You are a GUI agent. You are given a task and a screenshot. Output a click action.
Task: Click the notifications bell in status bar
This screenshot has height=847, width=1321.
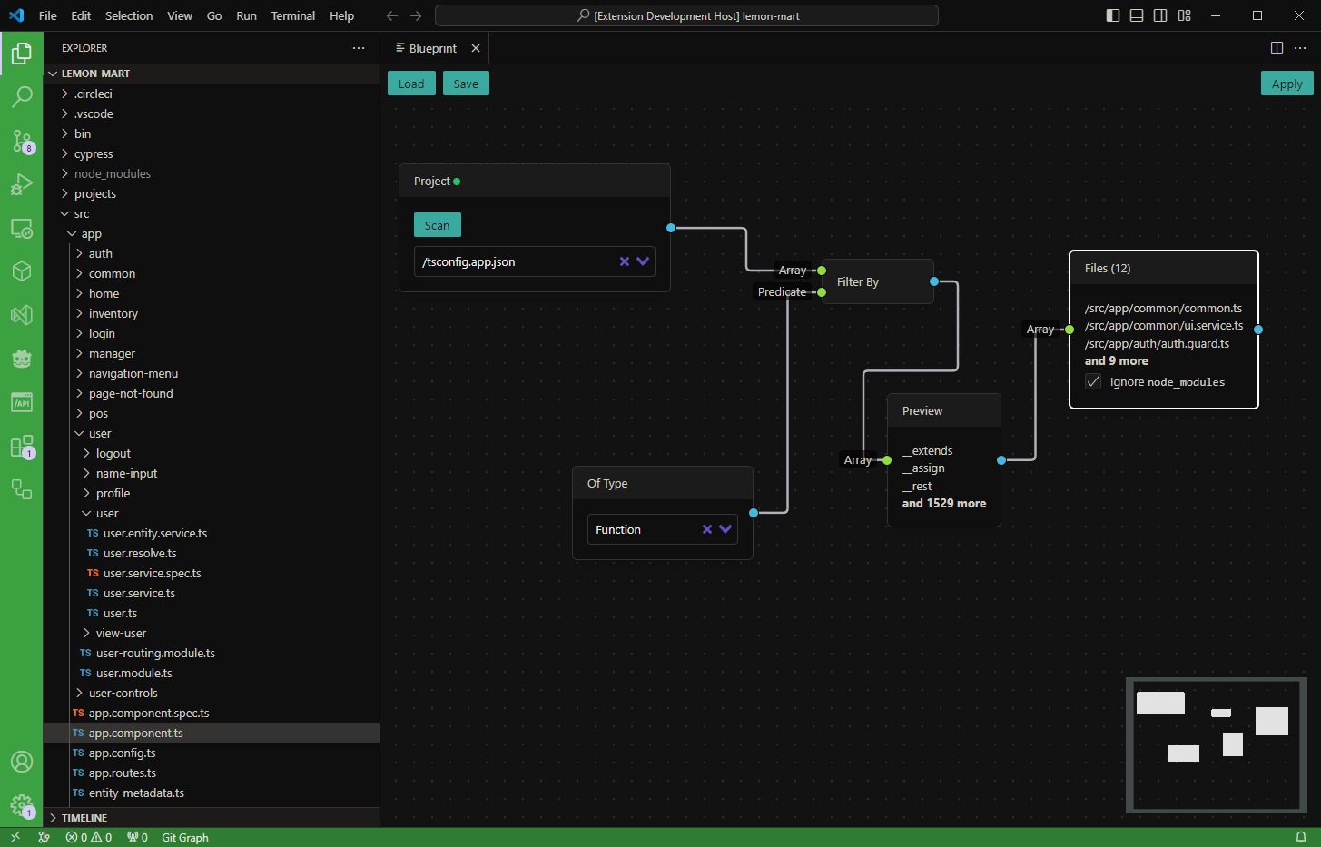click(1301, 837)
